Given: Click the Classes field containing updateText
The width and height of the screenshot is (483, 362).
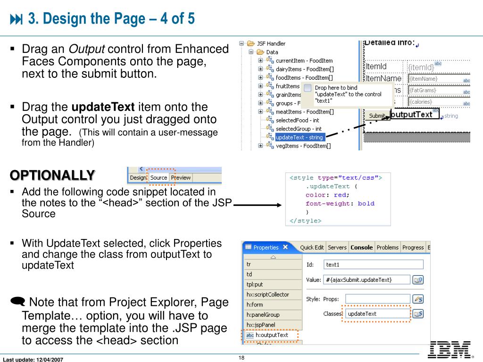Looking at the screenshot, I should [378, 313].
